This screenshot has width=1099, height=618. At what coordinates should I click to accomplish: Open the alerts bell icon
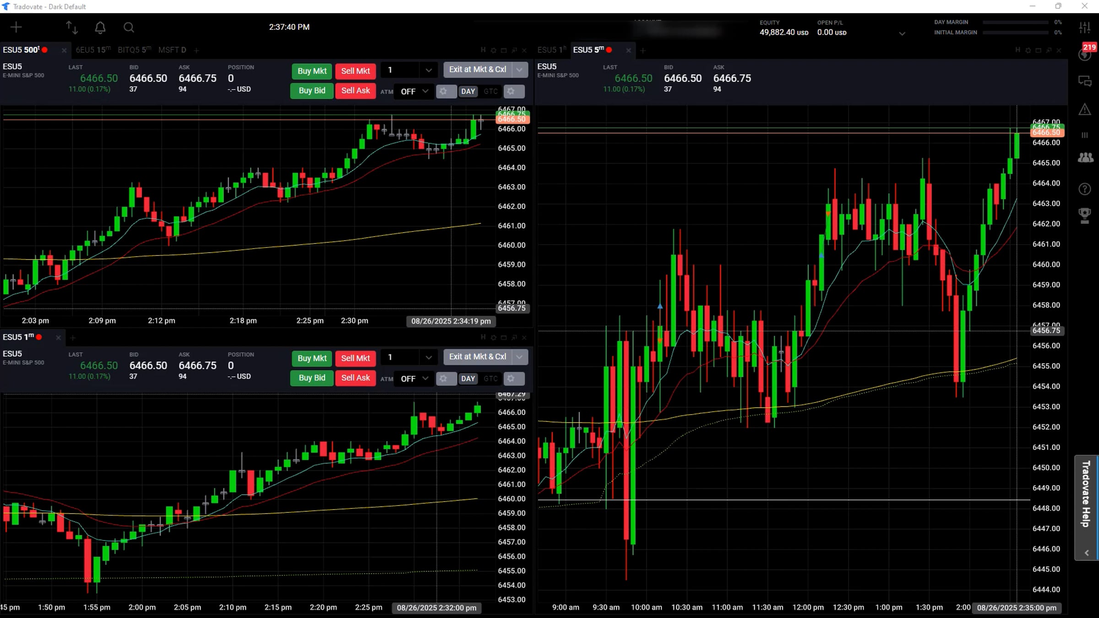pos(100,27)
